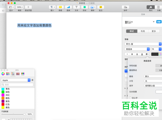Select the color palettes picker mode
The width and height of the screenshot is (162, 120).
coord(13,74)
